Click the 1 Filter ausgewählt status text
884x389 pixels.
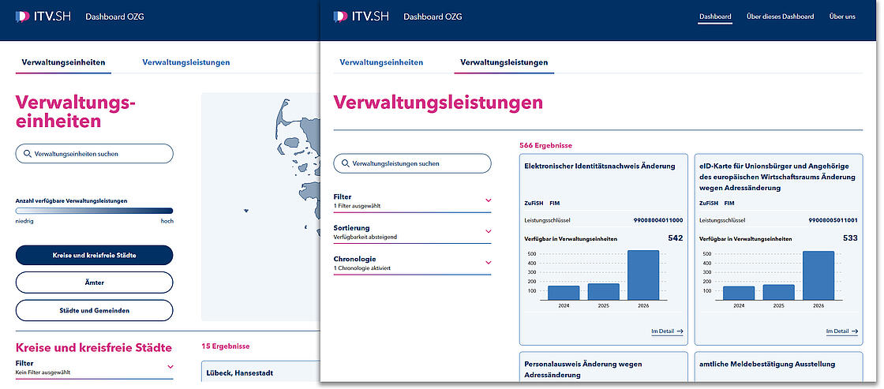357,206
